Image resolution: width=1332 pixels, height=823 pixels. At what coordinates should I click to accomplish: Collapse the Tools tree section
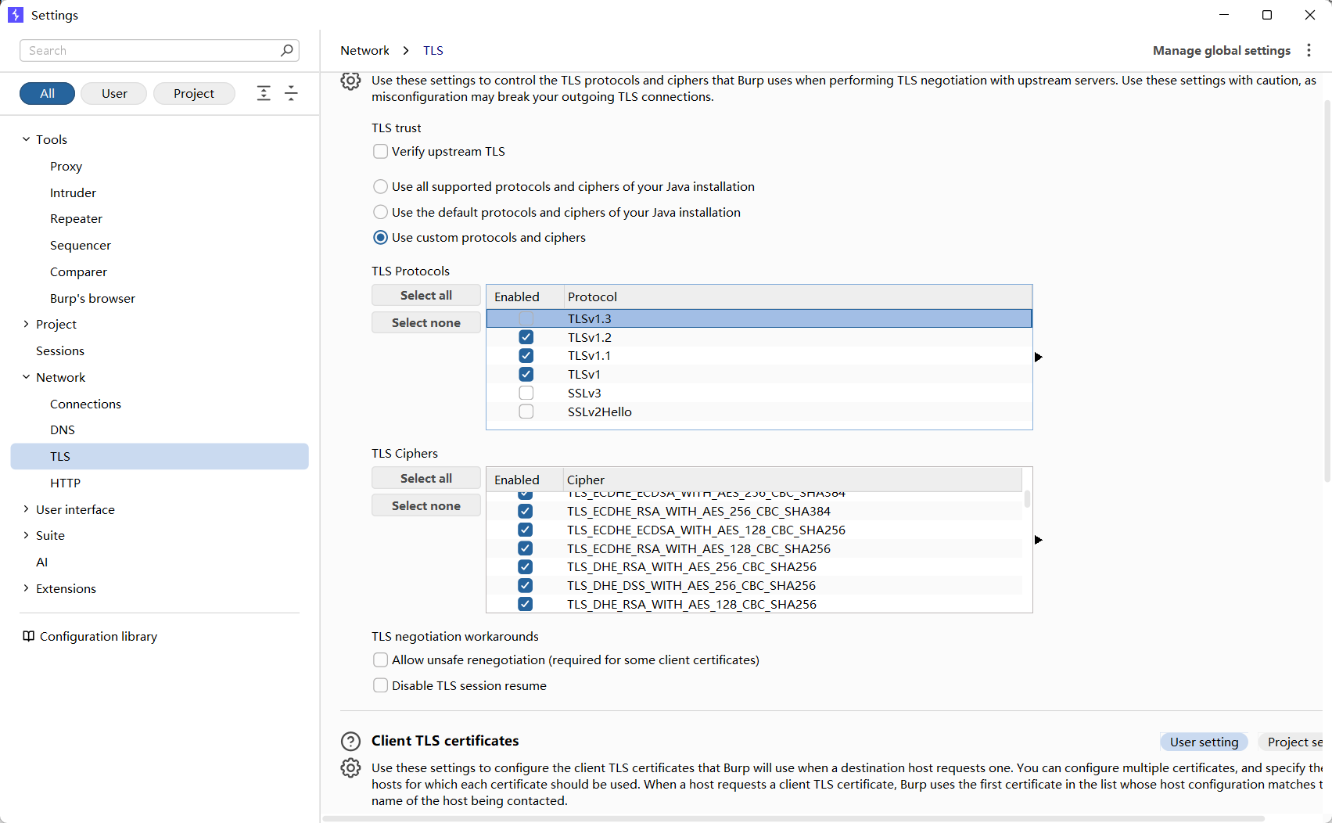(x=26, y=139)
